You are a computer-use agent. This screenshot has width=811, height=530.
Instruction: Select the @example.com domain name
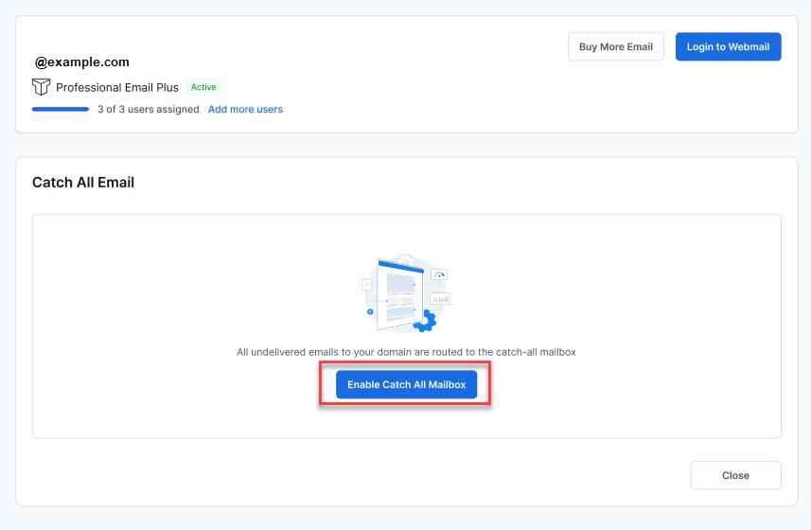click(82, 62)
